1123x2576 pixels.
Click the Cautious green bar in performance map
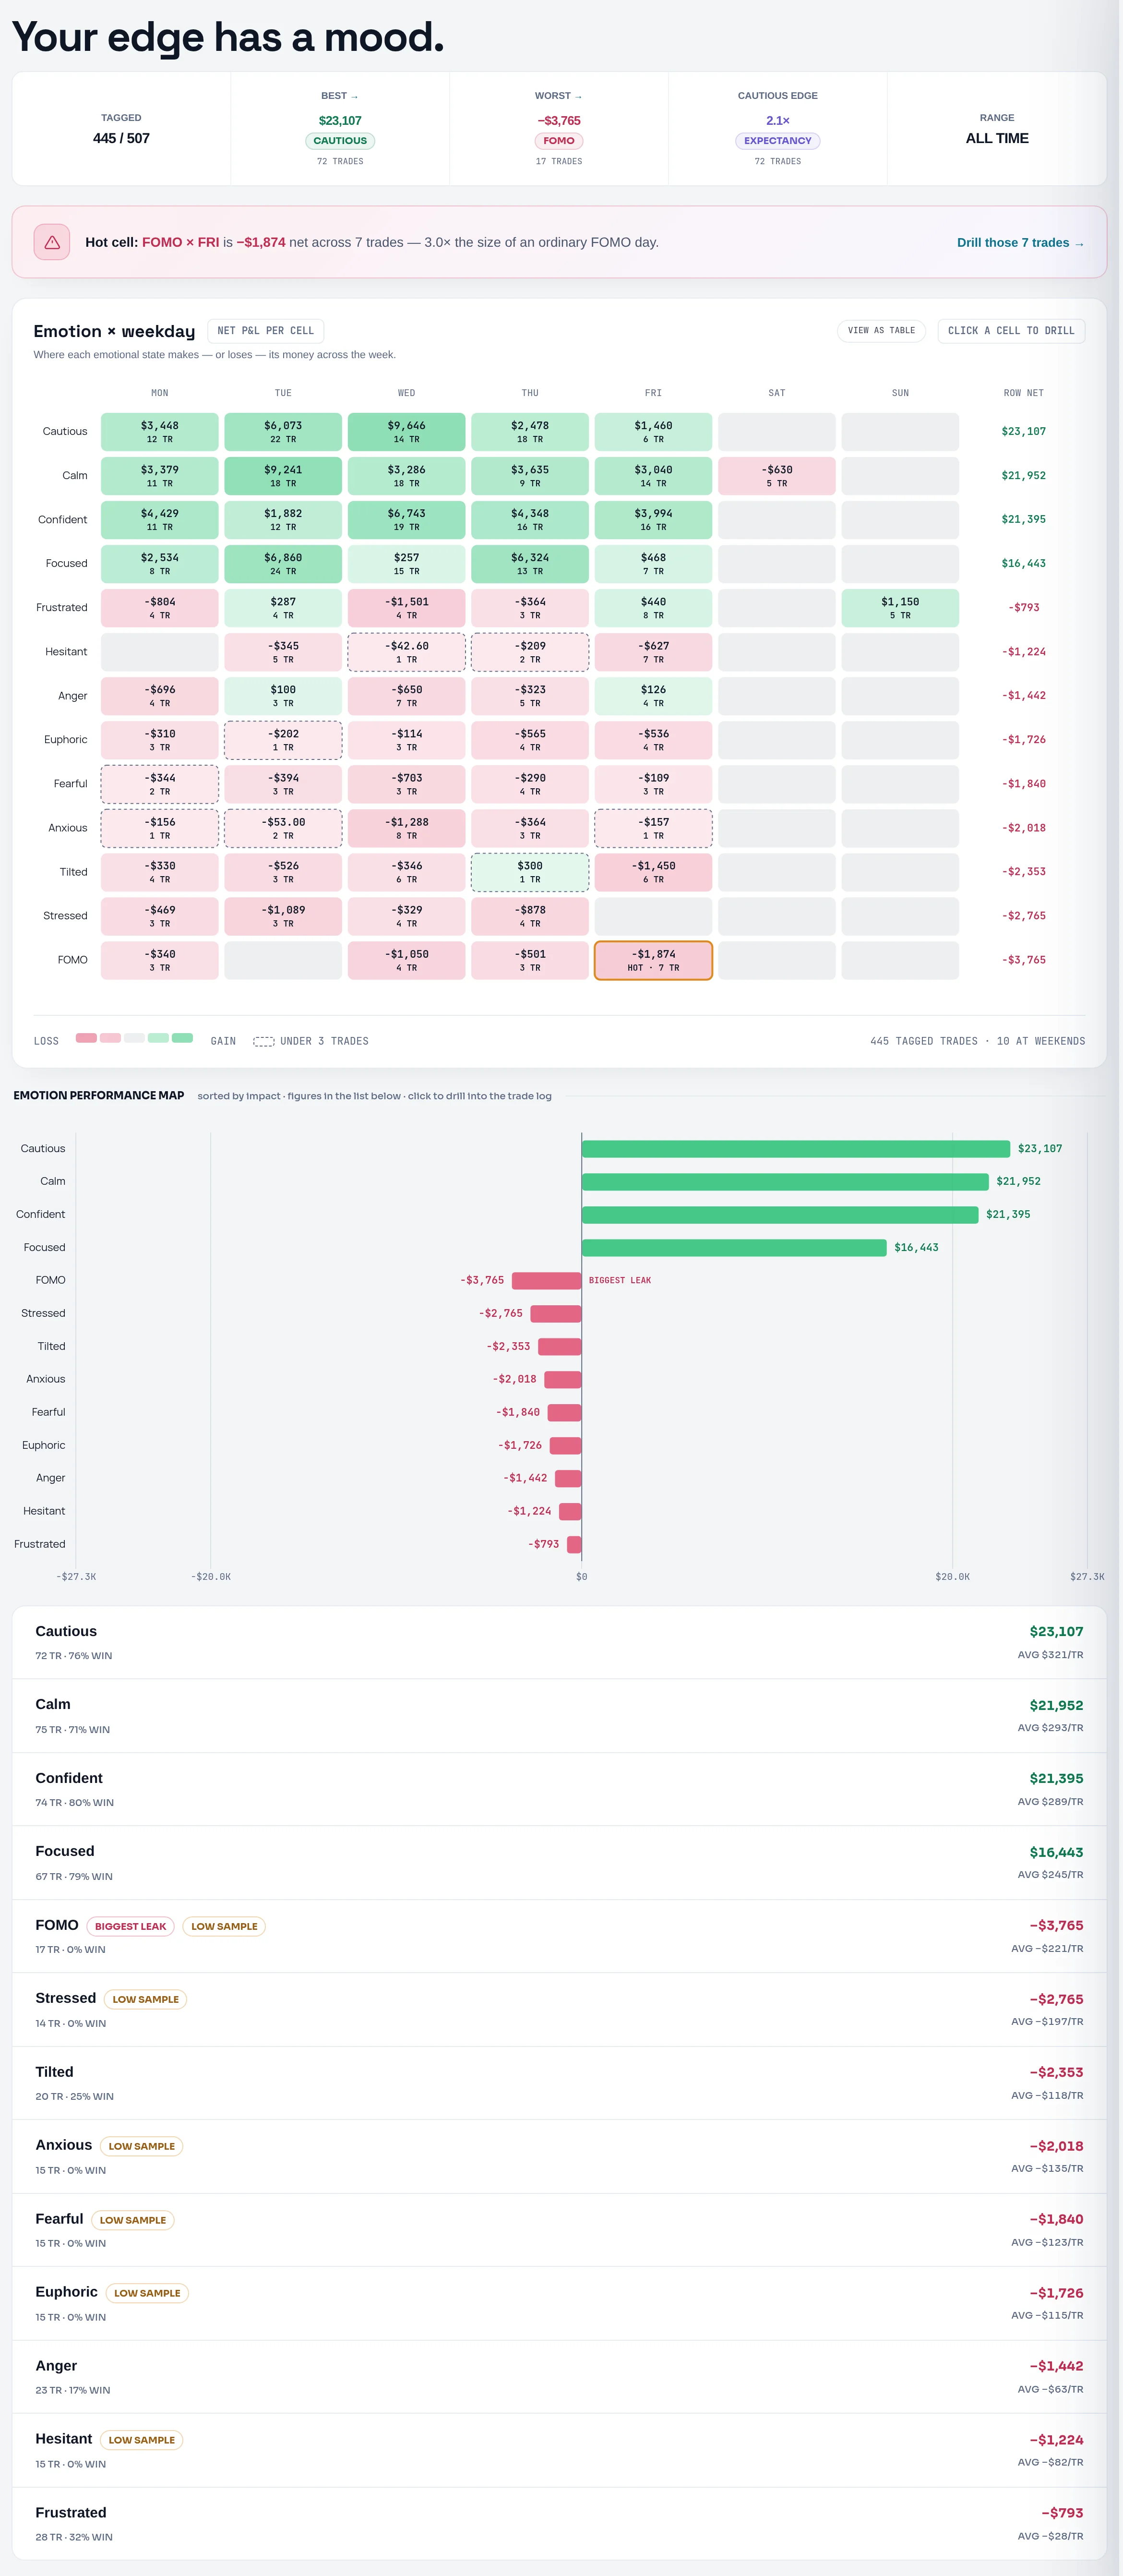pyautogui.click(x=796, y=1149)
